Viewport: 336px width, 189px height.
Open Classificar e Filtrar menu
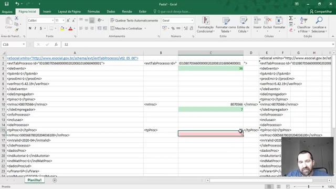click(x=303, y=25)
